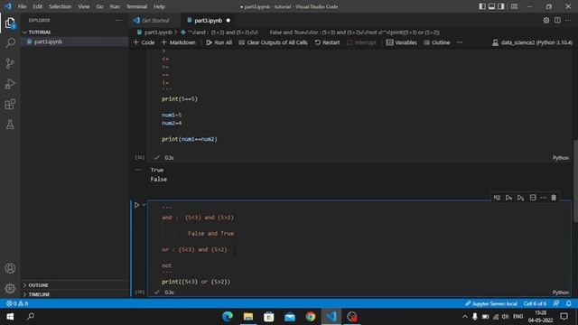Toggle bottom panel layout icon
This screenshot has height=325, width=578.
tap(491, 6)
